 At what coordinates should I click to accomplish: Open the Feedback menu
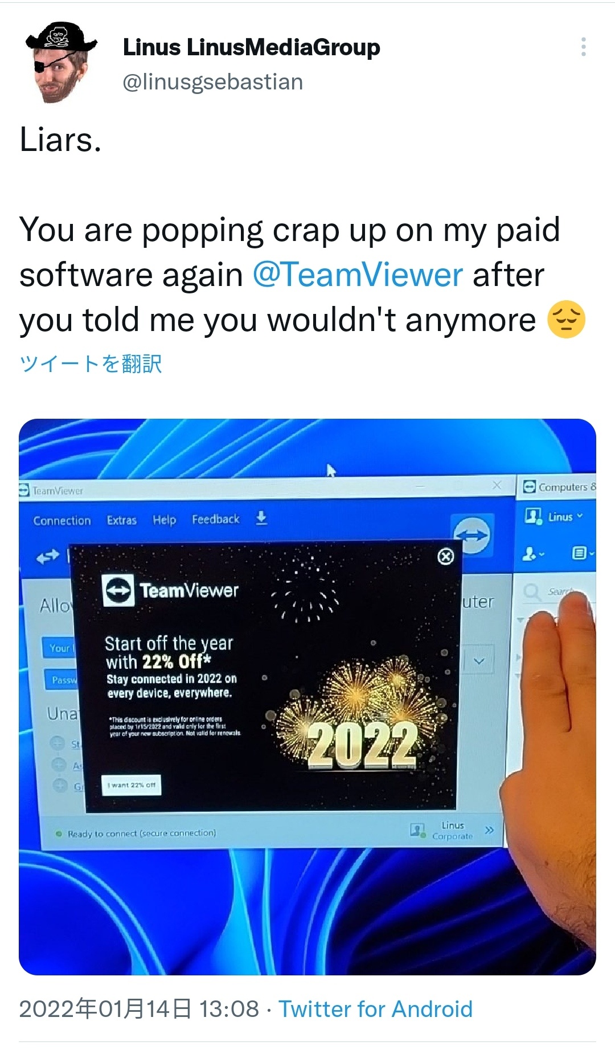coord(216,519)
